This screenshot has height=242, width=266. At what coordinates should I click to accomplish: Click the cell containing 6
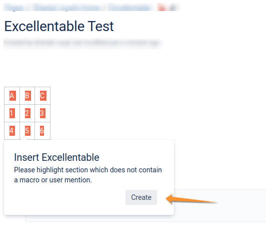coord(42,131)
